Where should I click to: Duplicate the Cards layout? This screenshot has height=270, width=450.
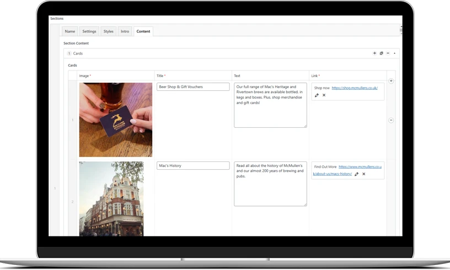click(381, 53)
